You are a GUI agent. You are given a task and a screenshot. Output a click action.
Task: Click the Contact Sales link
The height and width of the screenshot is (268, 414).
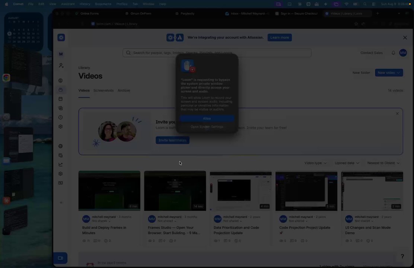[372, 53]
